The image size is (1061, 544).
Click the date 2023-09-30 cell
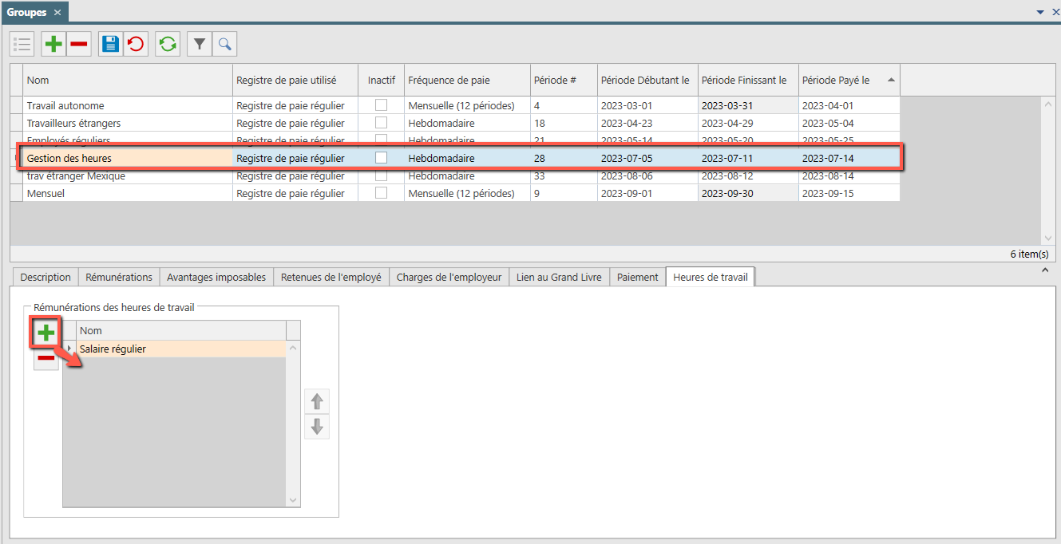point(748,193)
